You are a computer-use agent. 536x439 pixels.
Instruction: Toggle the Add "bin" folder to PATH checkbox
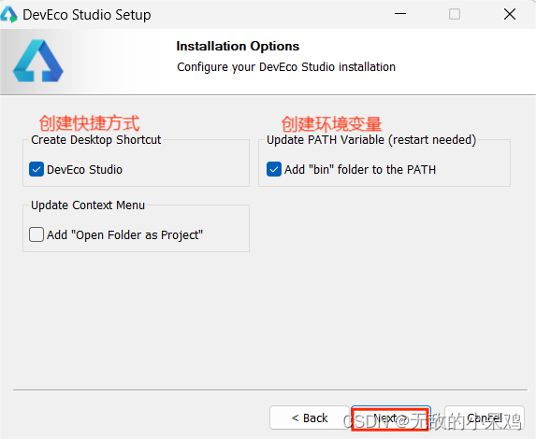(x=274, y=169)
